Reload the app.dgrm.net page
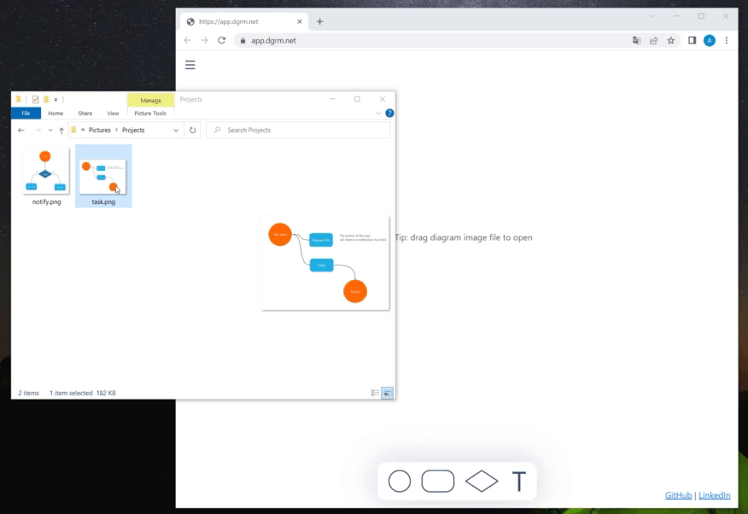 pyautogui.click(x=221, y=40)
